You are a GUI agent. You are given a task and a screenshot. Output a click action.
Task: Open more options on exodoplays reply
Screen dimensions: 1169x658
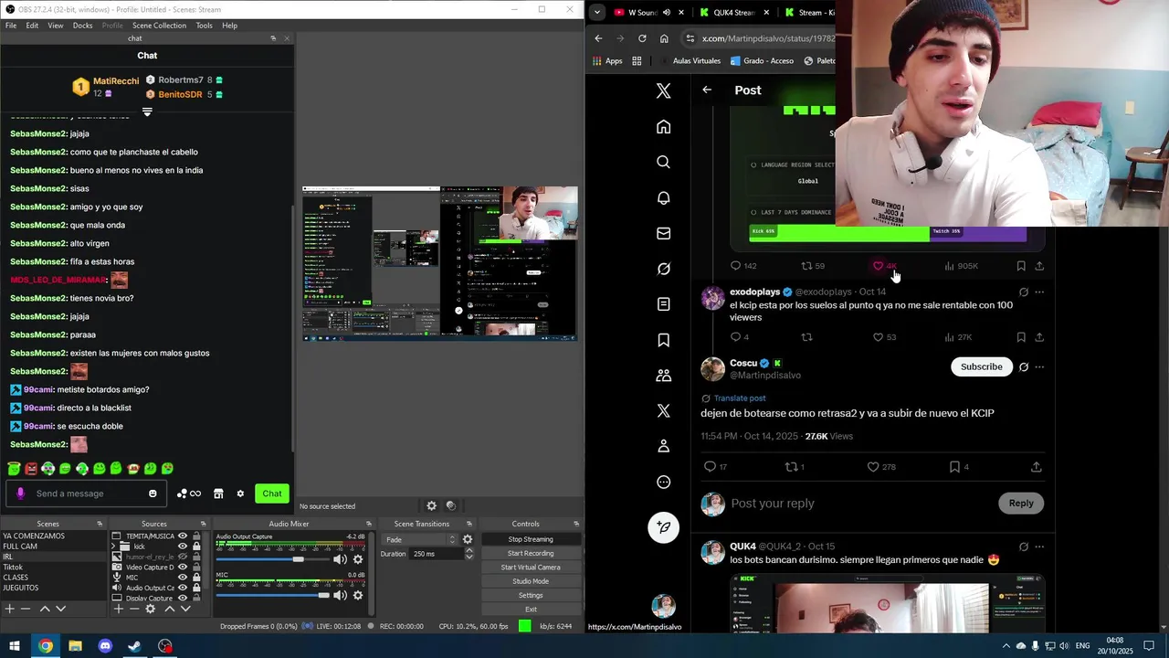pyautogui.click(x=1039, y=292)
